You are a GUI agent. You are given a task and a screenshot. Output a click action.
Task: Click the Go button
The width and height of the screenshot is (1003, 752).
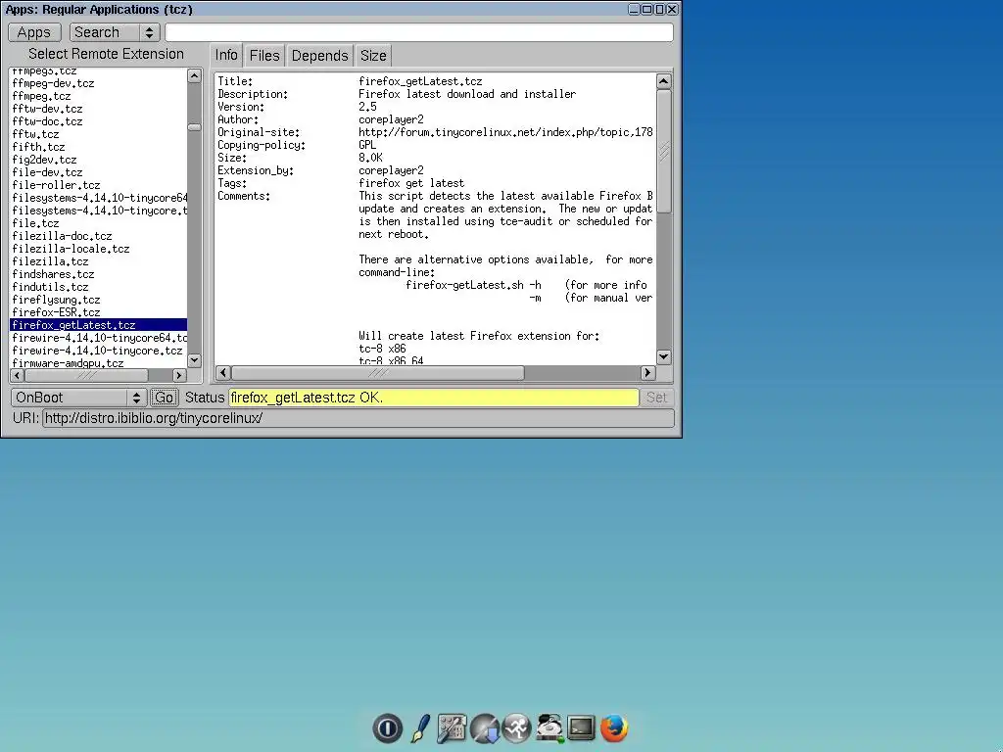(164, 398)
